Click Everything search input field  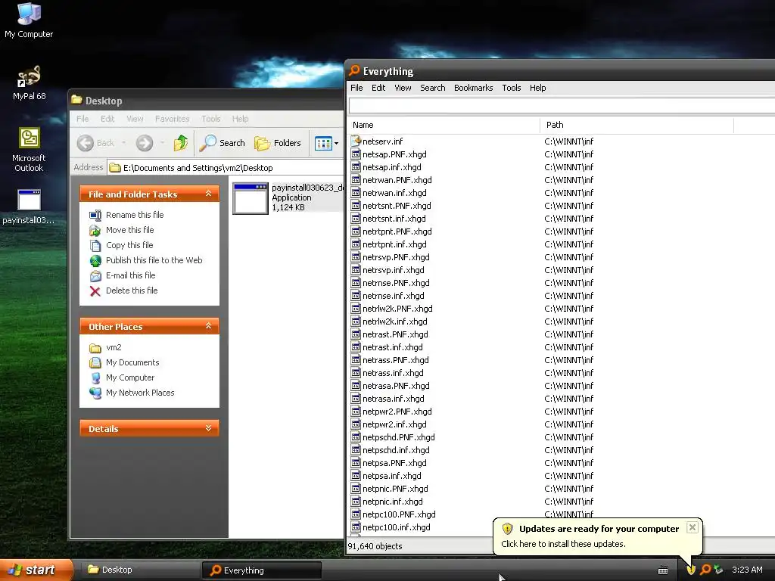tap(562, 106)
